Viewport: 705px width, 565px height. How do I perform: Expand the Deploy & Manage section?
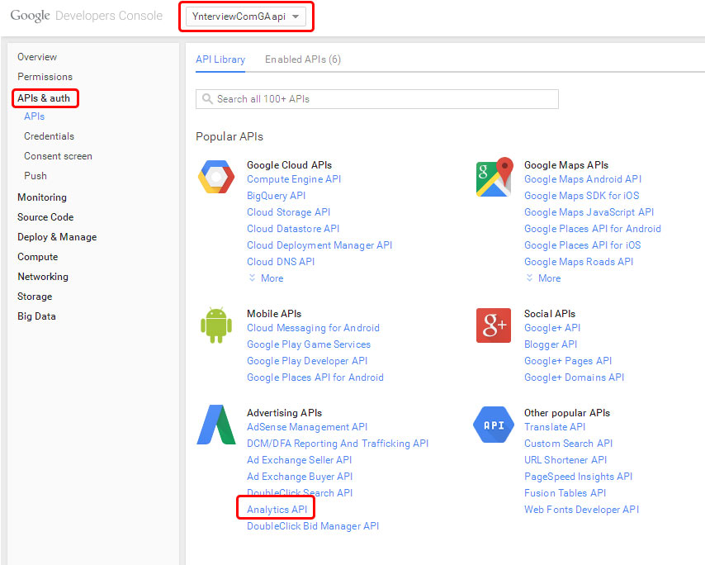coord(57,236)
